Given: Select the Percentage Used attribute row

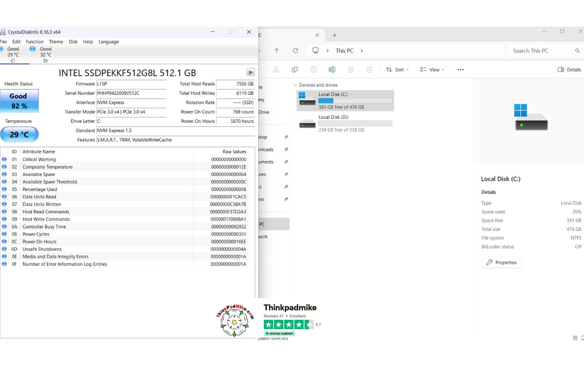Looking at the screenshot, I should click(x=124, y=189).
